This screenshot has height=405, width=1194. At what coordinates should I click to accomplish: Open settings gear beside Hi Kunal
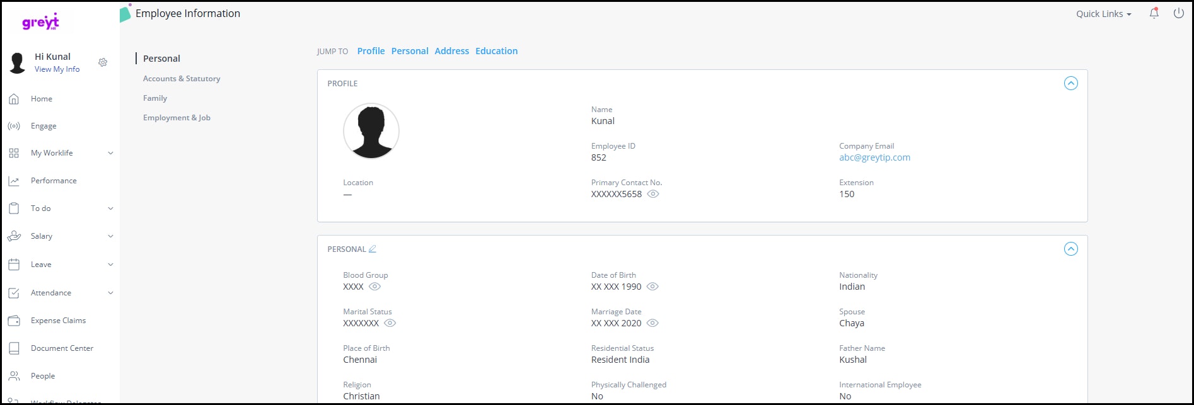(103, 62)
